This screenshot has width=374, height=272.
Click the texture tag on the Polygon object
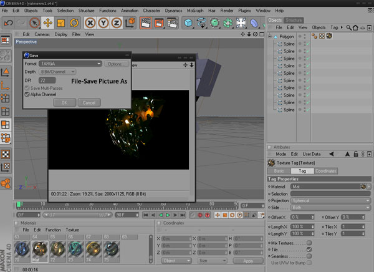pos(329,36)
